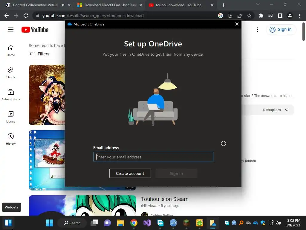The width and height of the screenshot is (306, 230).
Task: Open the Windows Widgets board
Action: (8, 223)
